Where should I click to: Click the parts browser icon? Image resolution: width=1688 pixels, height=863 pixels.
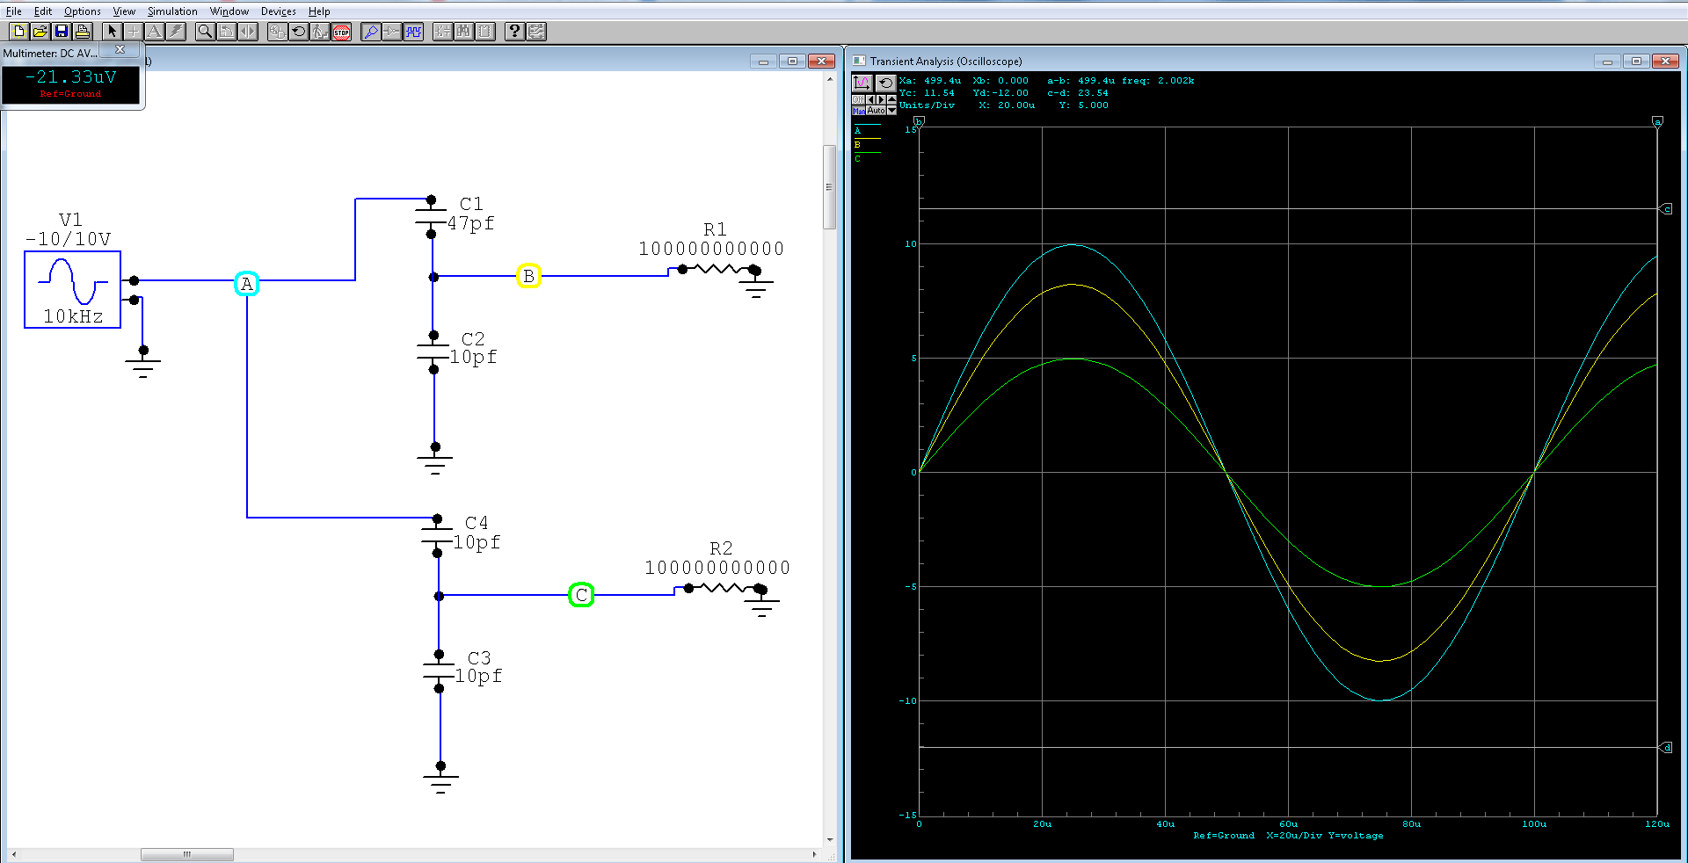point(442,32)
